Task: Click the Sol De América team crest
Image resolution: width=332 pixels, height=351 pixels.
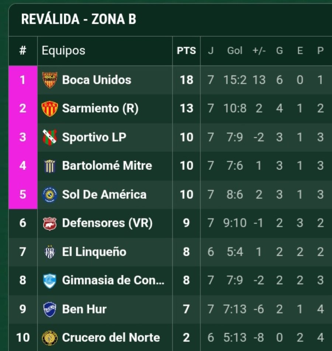Action: coord(49,195)
